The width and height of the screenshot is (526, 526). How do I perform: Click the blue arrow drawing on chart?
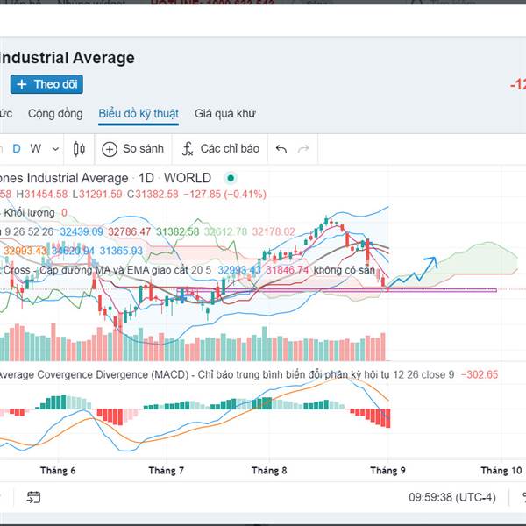pyautogui.click(x=413, y=273)
